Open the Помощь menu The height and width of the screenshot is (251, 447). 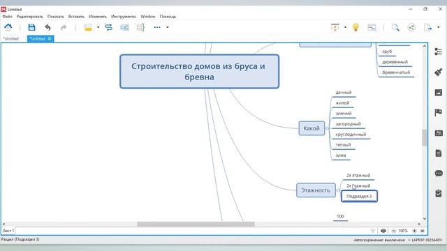168,17
